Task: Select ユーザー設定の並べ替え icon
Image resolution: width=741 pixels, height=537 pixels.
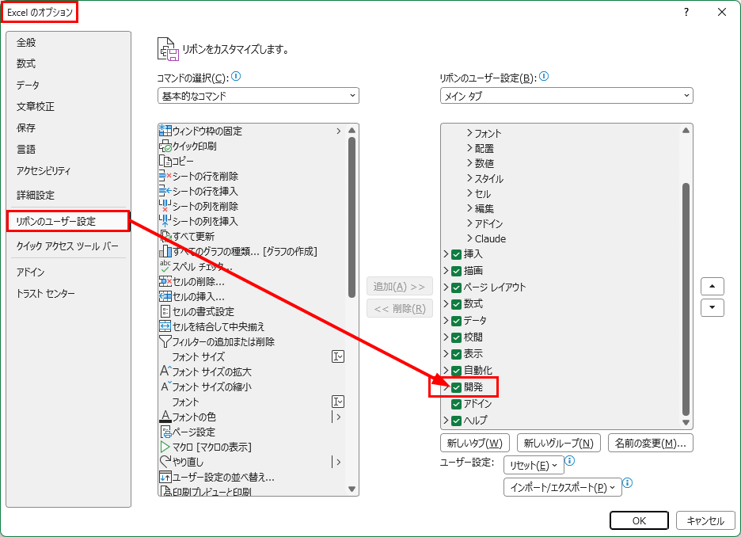Action: [x=165, y=477]
